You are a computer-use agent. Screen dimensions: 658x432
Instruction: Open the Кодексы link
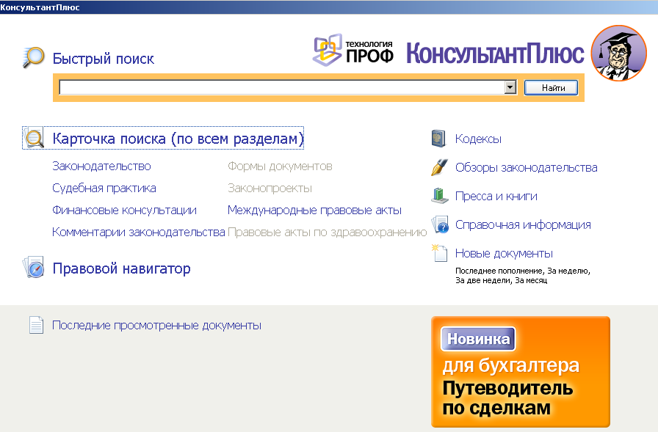(478, 139)
